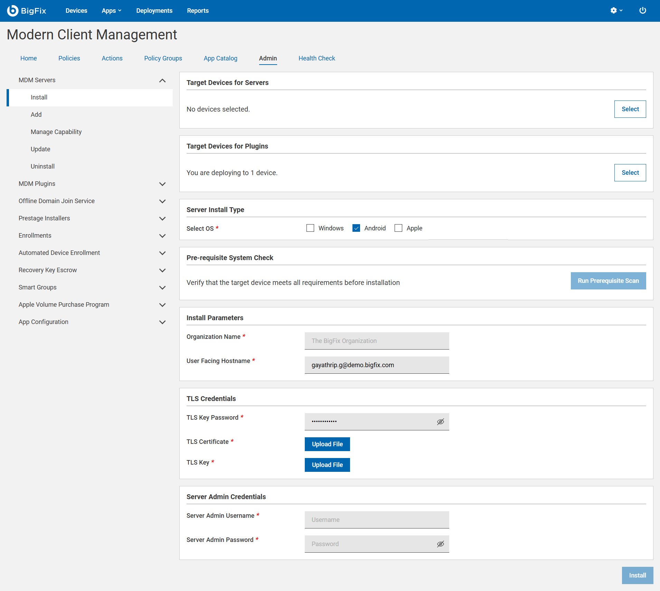The height and width of the screenshot is (591, 660).
Task: Select target devices for servers
Action: tap(630, 109)
